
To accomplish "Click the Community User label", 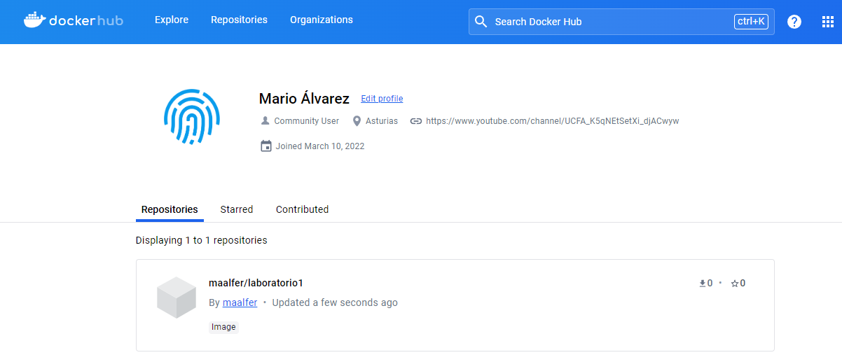I will 306,121.
